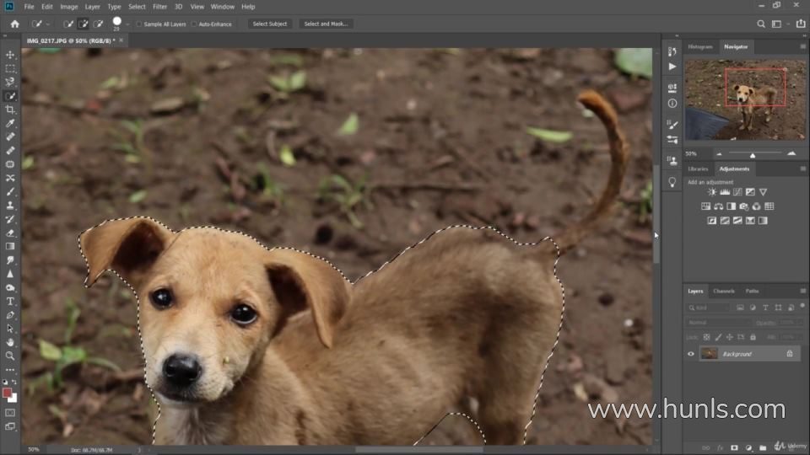Add Brightness/Contrast adjustment
810x455 pixels.
click(x=711, y=192)
